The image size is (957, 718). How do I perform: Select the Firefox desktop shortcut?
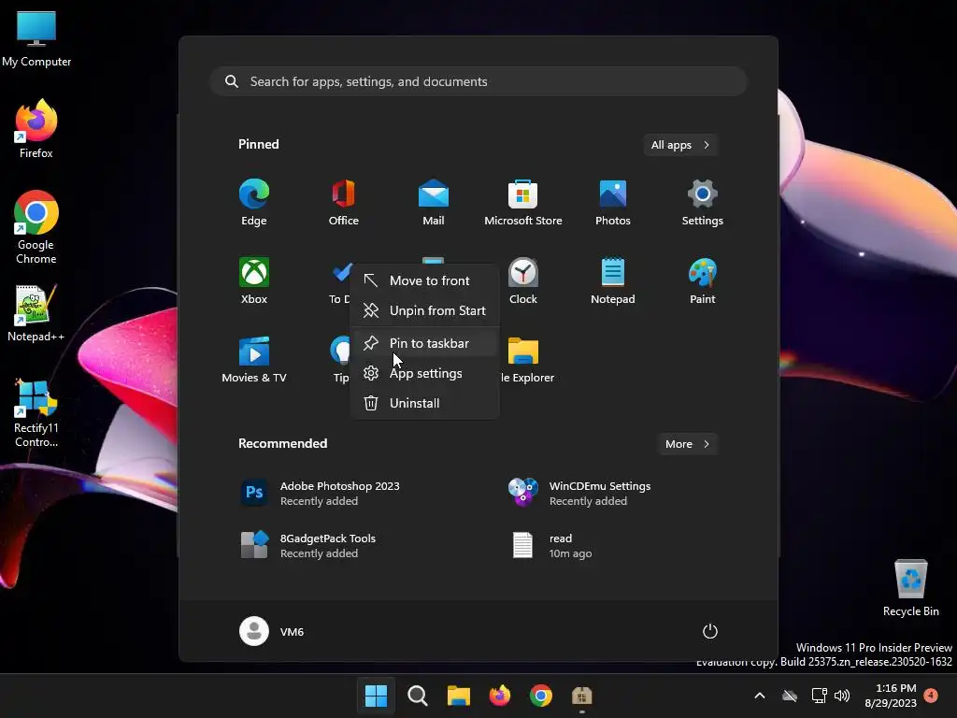[36, 129]
